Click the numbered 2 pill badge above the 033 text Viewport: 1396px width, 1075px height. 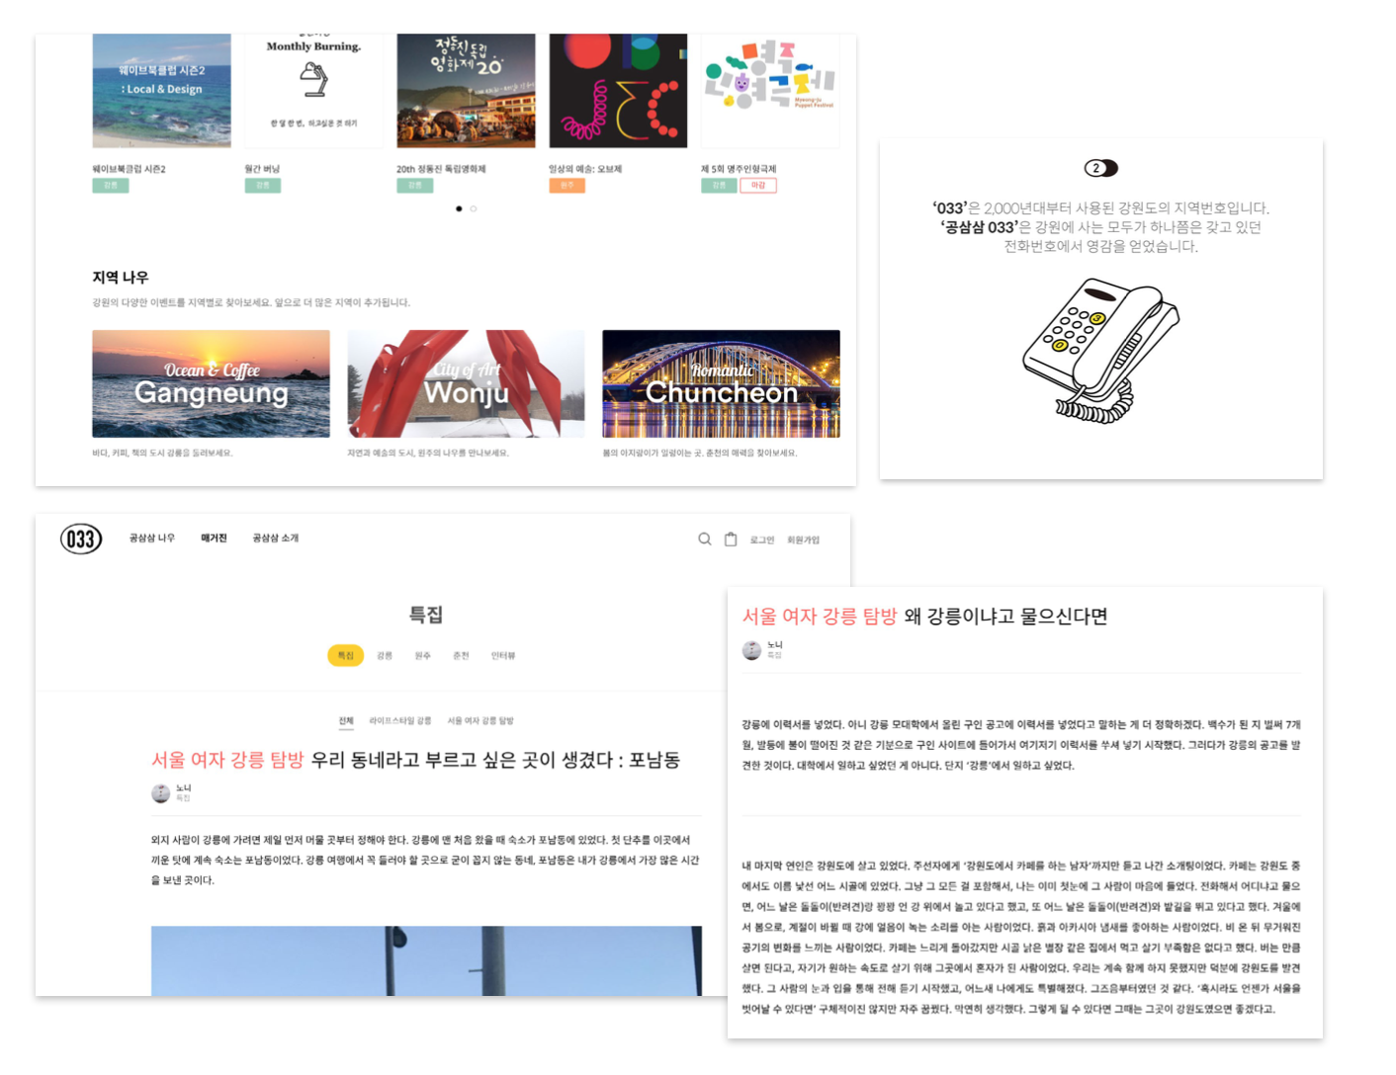[1100, 168]
